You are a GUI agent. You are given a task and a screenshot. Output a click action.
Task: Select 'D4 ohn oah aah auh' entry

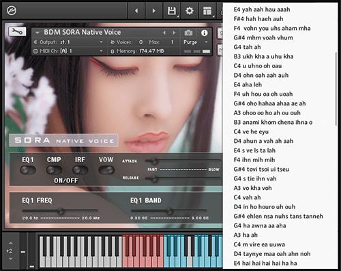coord(261,75)
